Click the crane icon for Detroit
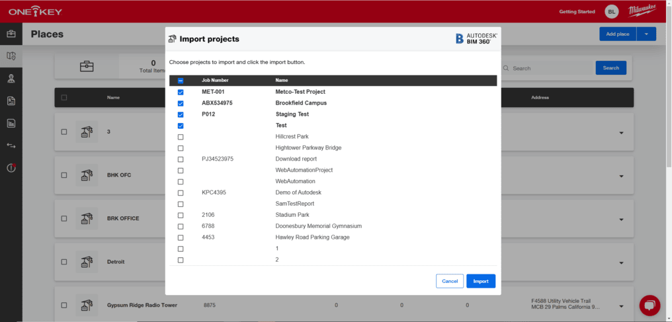The width and height of the screenshot is (672, 322). point(87,262)
